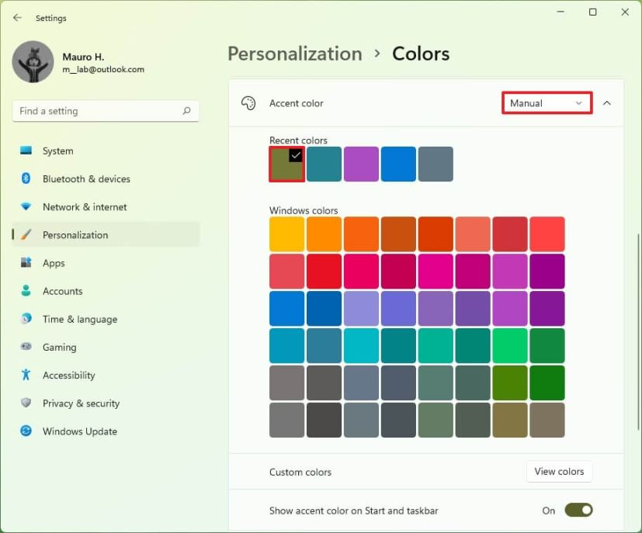The width and height of the screenshot is (642, 533).
Task: Open Accounts settings
Action: pos(106,291)
